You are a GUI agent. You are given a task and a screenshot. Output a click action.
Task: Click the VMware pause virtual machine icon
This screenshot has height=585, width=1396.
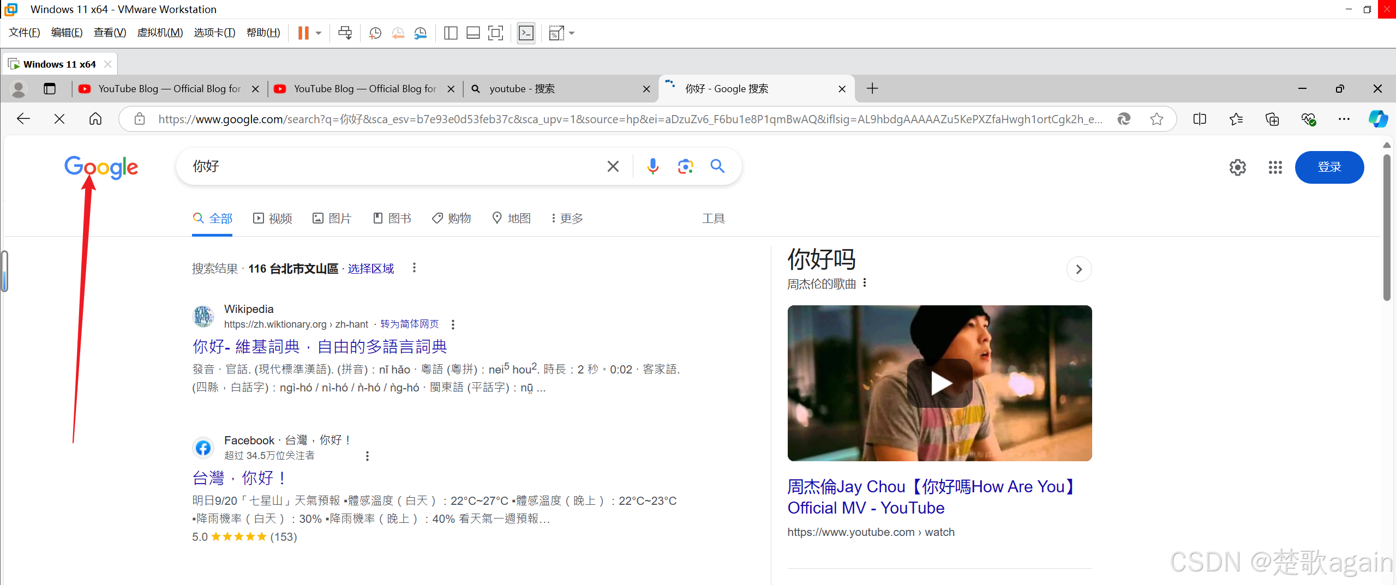303,33
